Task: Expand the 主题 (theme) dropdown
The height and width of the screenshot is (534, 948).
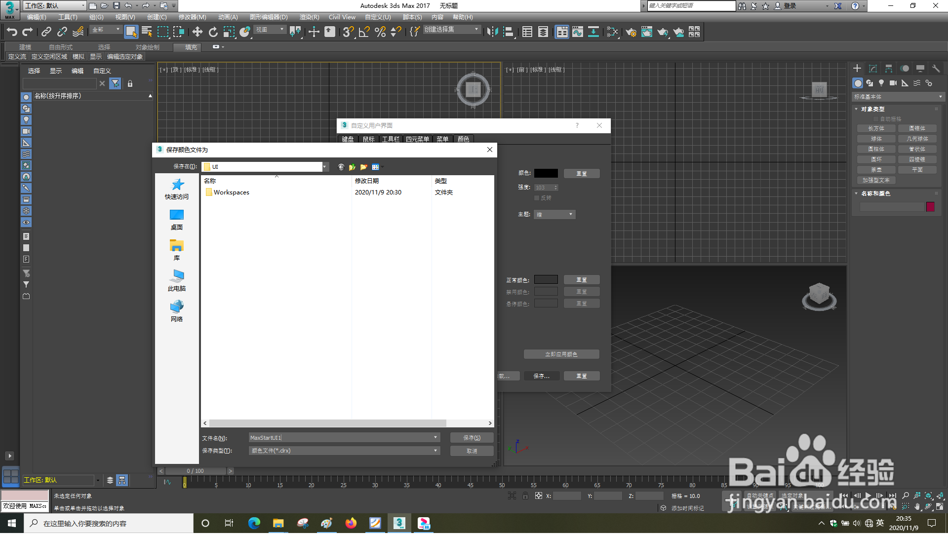Action: [x=554, y=215]
